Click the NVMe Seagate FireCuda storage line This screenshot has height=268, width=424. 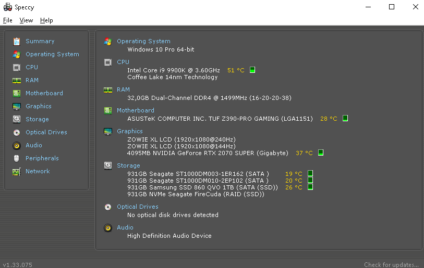tap(196, 194)
